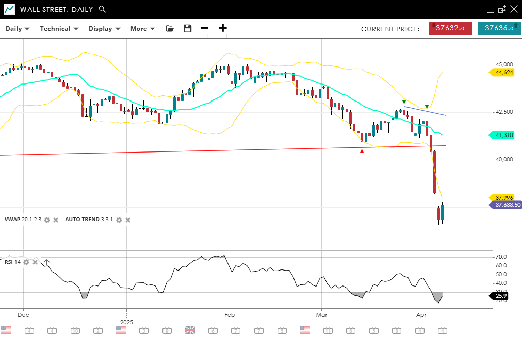
Task: Remove the AUTO TREND indicator
Action: point(128,220)
